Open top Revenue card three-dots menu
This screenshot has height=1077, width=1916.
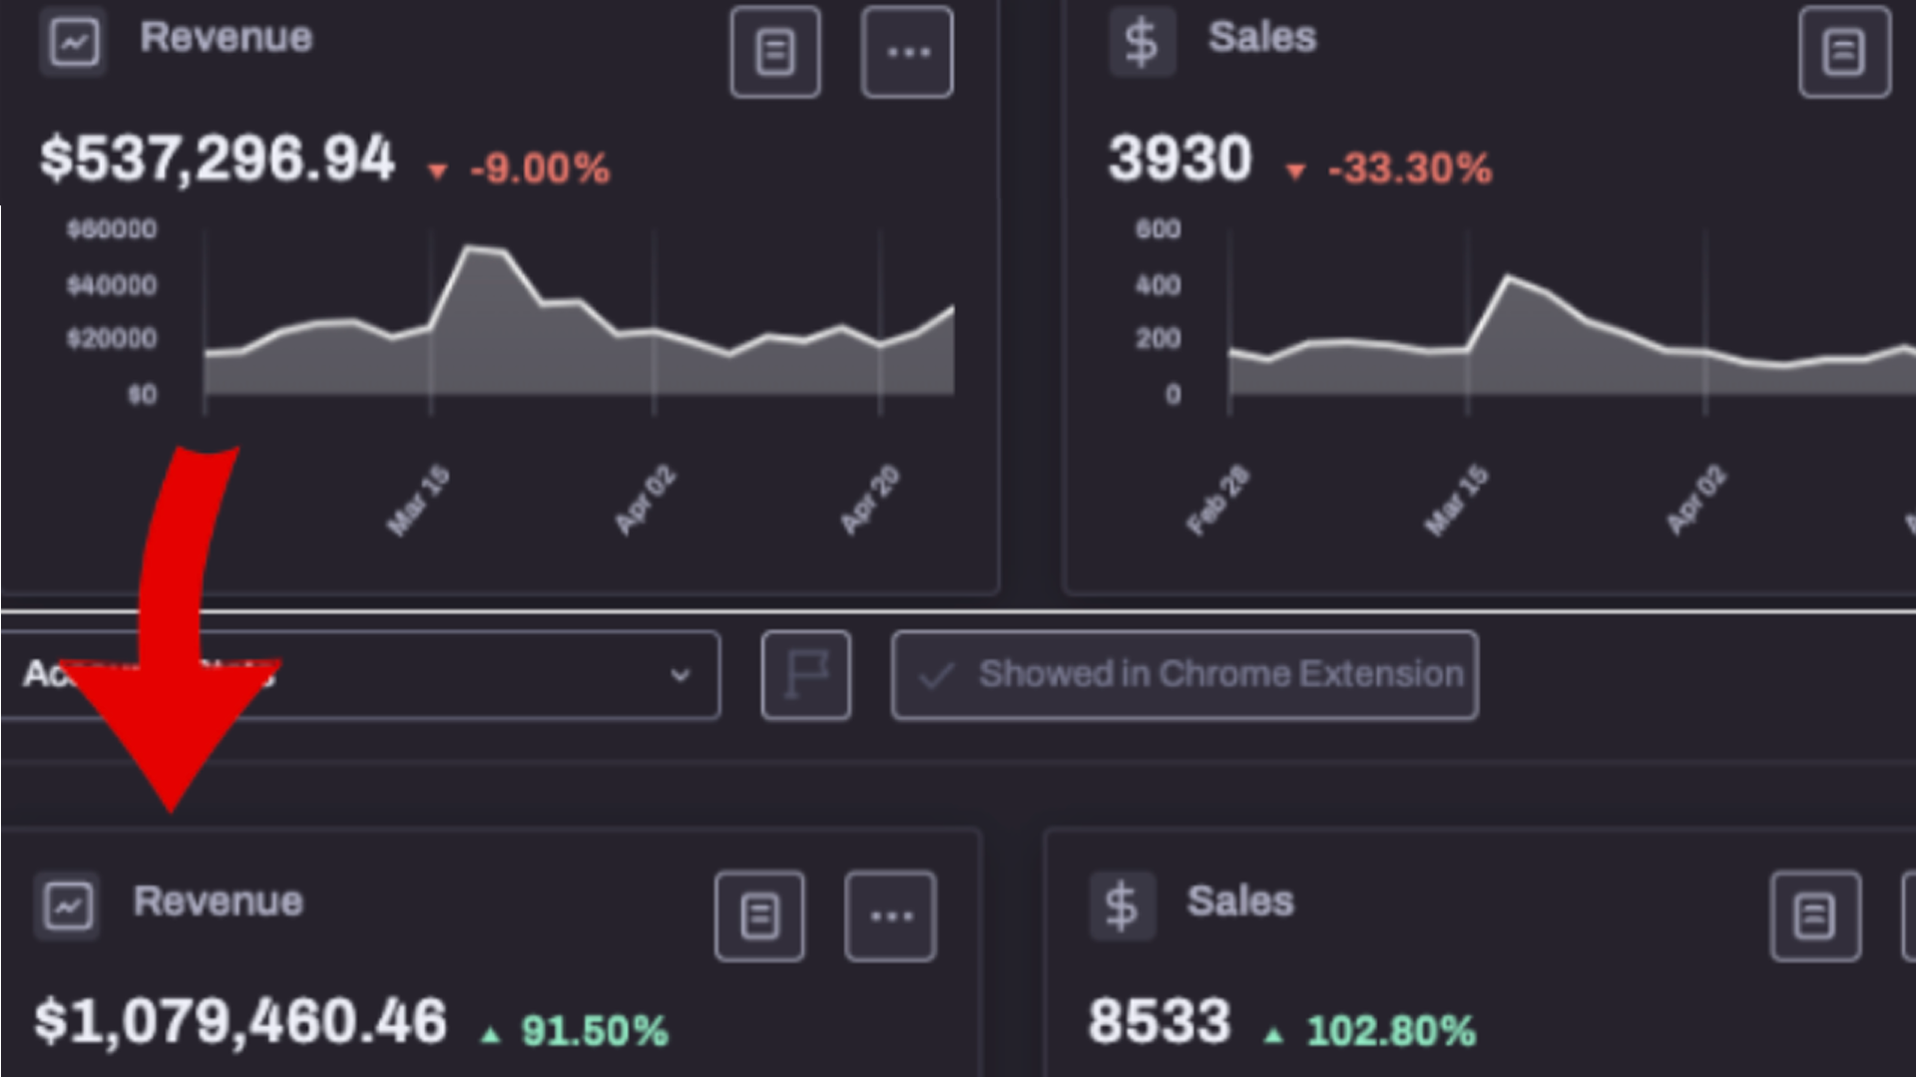click(x=907, y=52)
